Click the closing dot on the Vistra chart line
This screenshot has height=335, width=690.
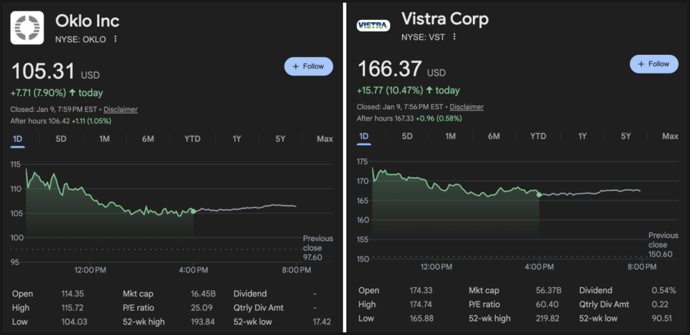click(539, 195)
